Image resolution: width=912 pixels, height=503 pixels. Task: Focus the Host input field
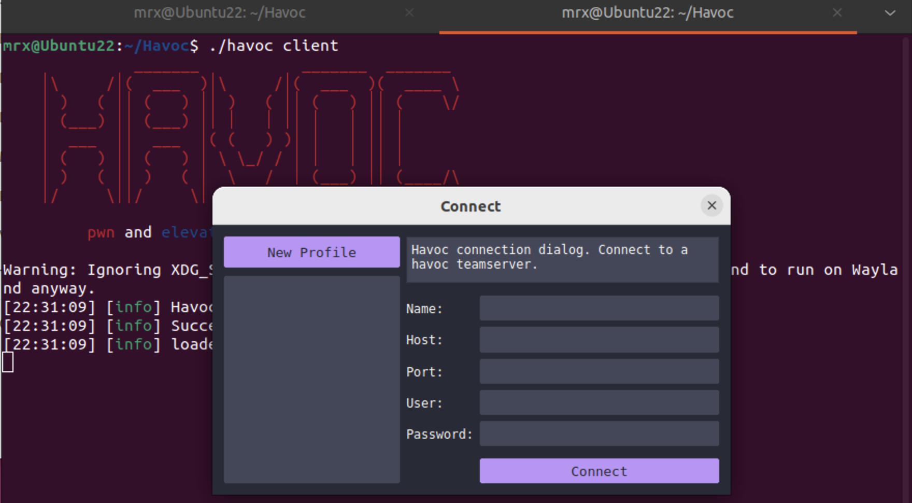pyautogui.click(x=599, y=340)
